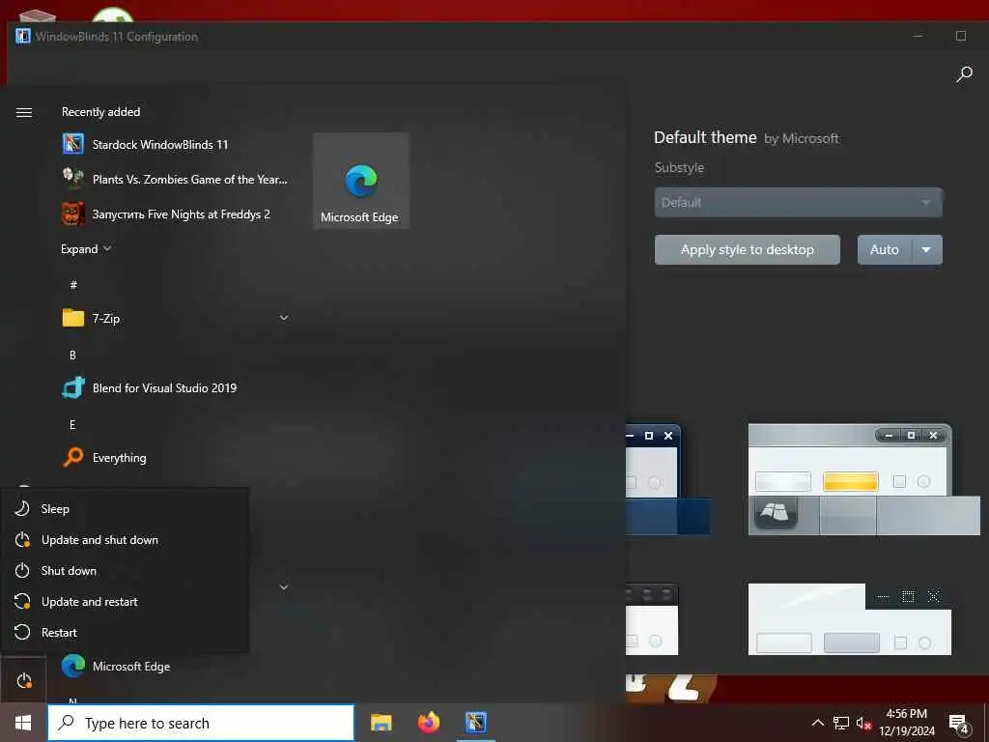Expand the 7-Zip folder chevron
The width and height of the screenshot is (989, 742).
(284, 318)
